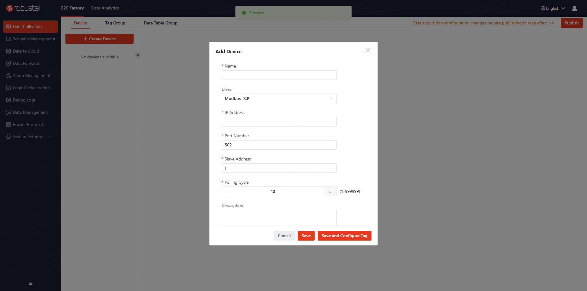Click the Private Protocols sidebar icon
Image resolution: width=587 pixels, height=291 pixels.
click(9, 124)
